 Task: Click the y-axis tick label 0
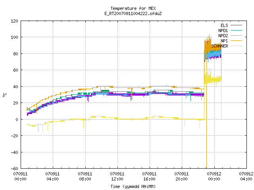(x=17, y=120)
